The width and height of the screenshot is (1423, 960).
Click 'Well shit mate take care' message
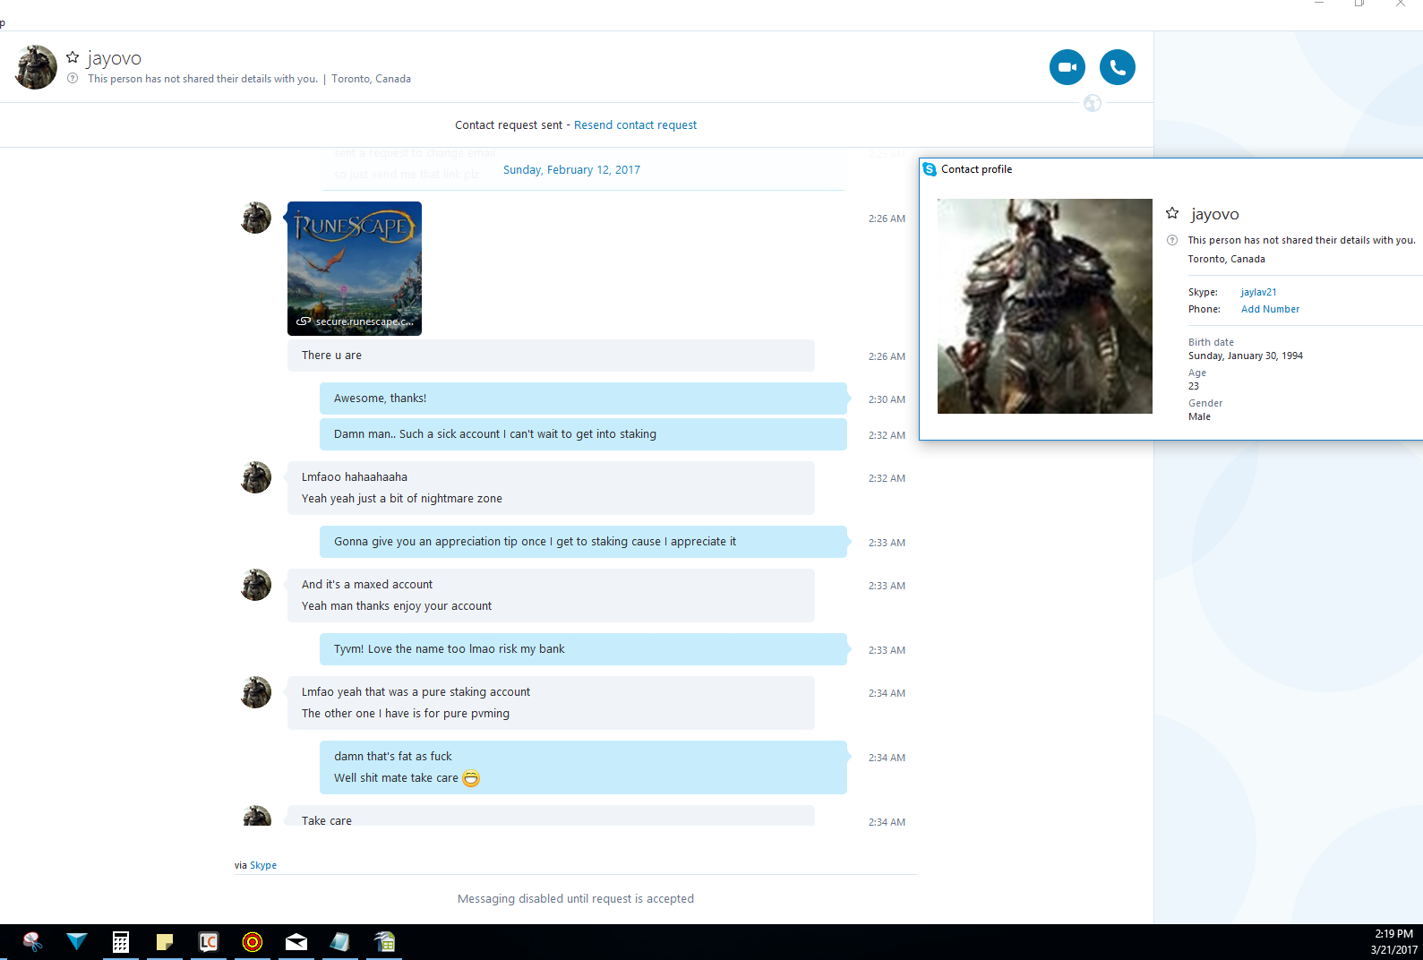point(396,778)
